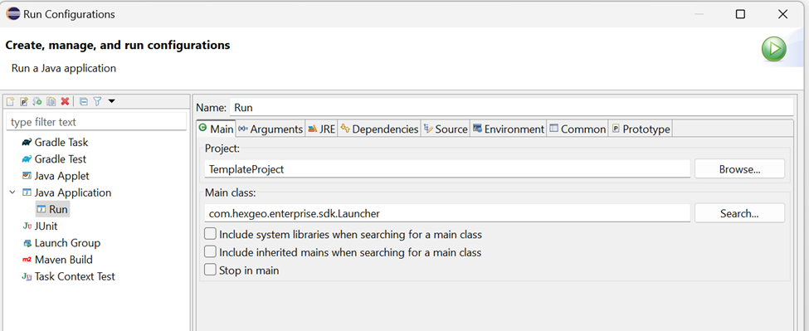Click the New prototype icon
809x331 pixels.
[x=24, y=101]
